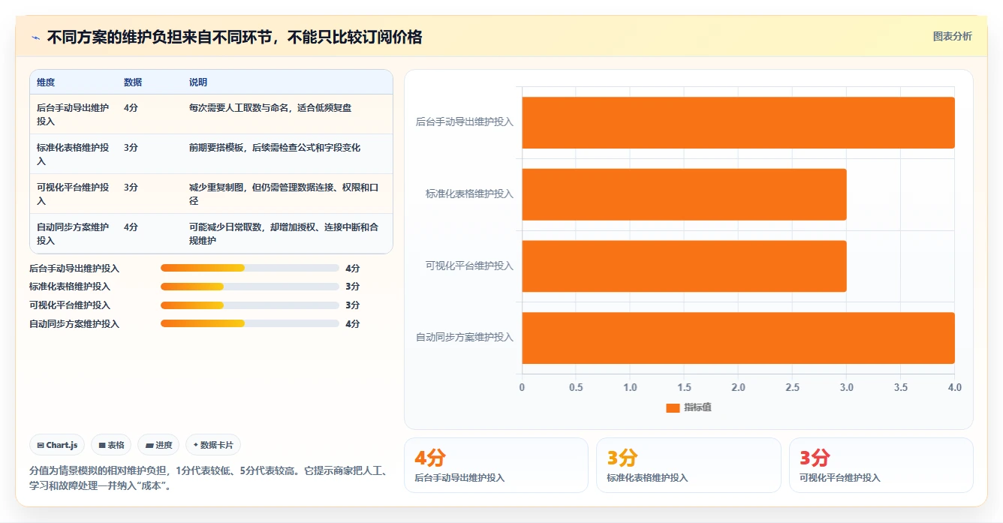The height and width of the screenshot is (523, 1003).
Task: Click description starting 减少重复制图
Action: [283, 194]
